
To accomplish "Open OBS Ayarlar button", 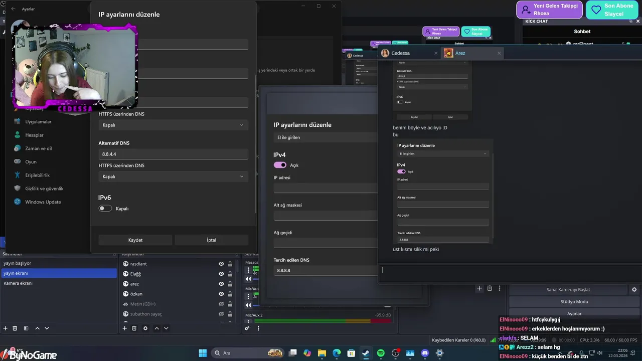I will coord(574,313).
